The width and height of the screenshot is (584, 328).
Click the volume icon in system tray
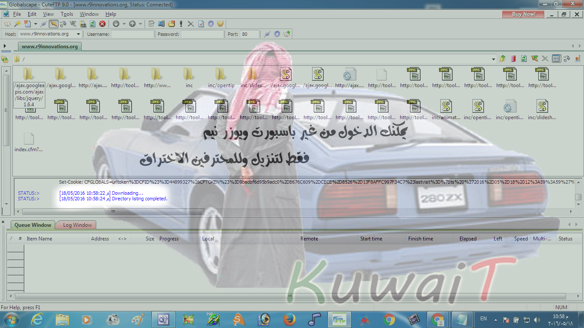(536, 319)
